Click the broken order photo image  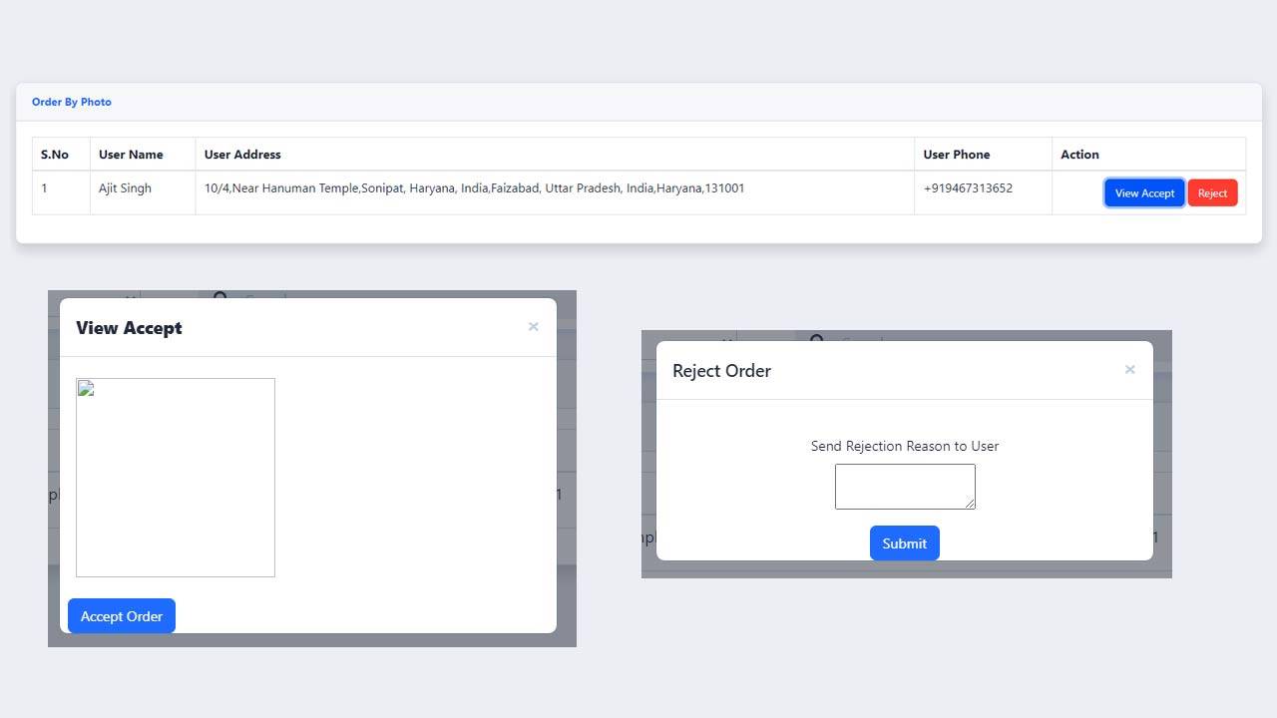[176, 478]
